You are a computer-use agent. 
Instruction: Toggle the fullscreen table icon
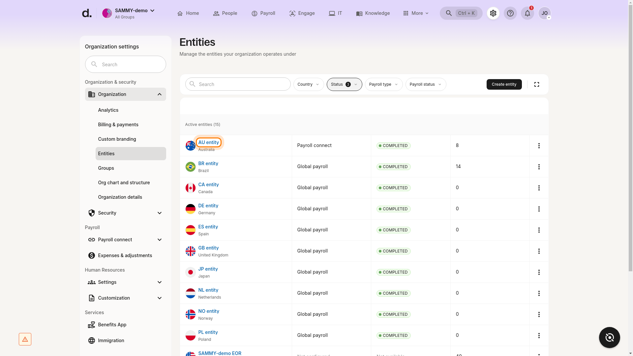(x=537, y=84)
